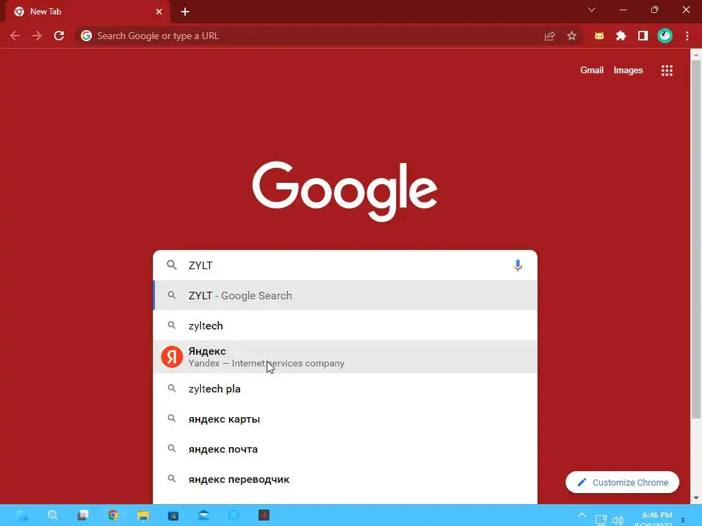
Task: Open the Chrome three-dot menu
Action: tap(687, 36)
